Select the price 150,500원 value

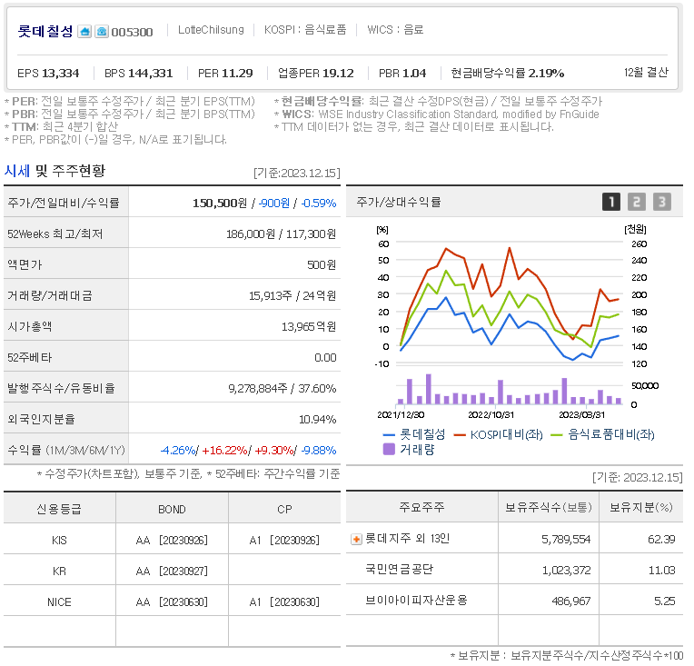[220, 204]
